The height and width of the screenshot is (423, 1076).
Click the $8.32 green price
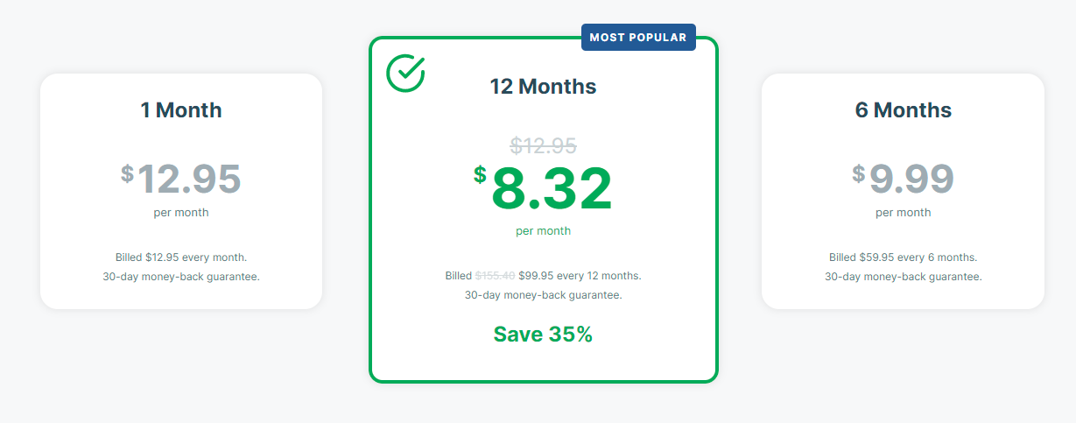click(x=551, y=188)
